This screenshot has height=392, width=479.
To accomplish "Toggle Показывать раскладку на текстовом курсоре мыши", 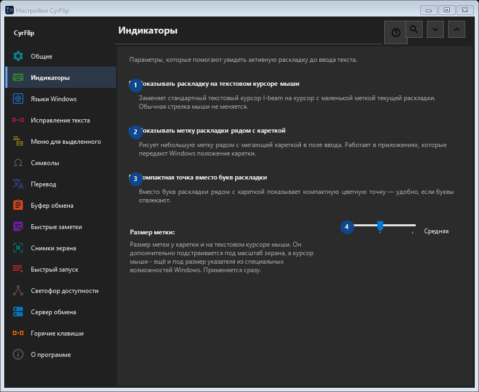I will point(214,84).
